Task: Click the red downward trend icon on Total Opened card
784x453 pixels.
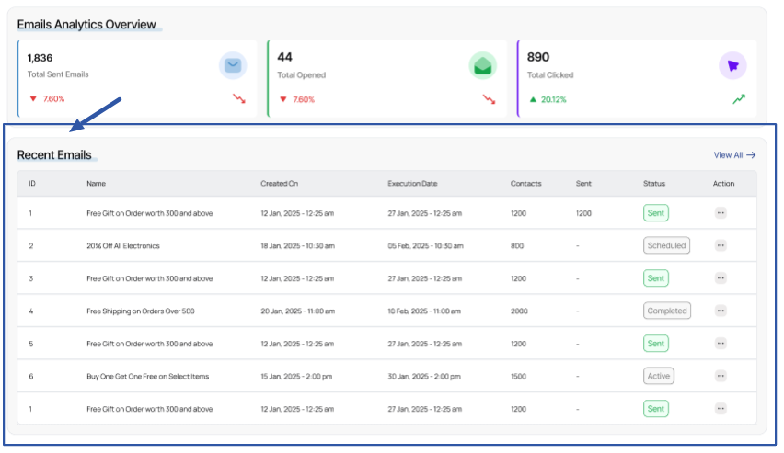Action: coord(489,99)
